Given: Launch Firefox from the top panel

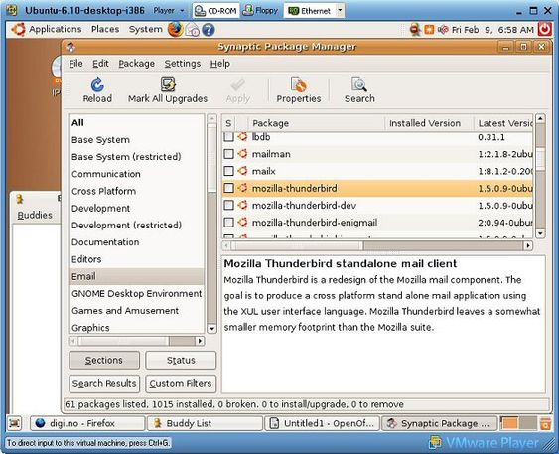Looking at the screenshot, I should [x=175, y=29].
